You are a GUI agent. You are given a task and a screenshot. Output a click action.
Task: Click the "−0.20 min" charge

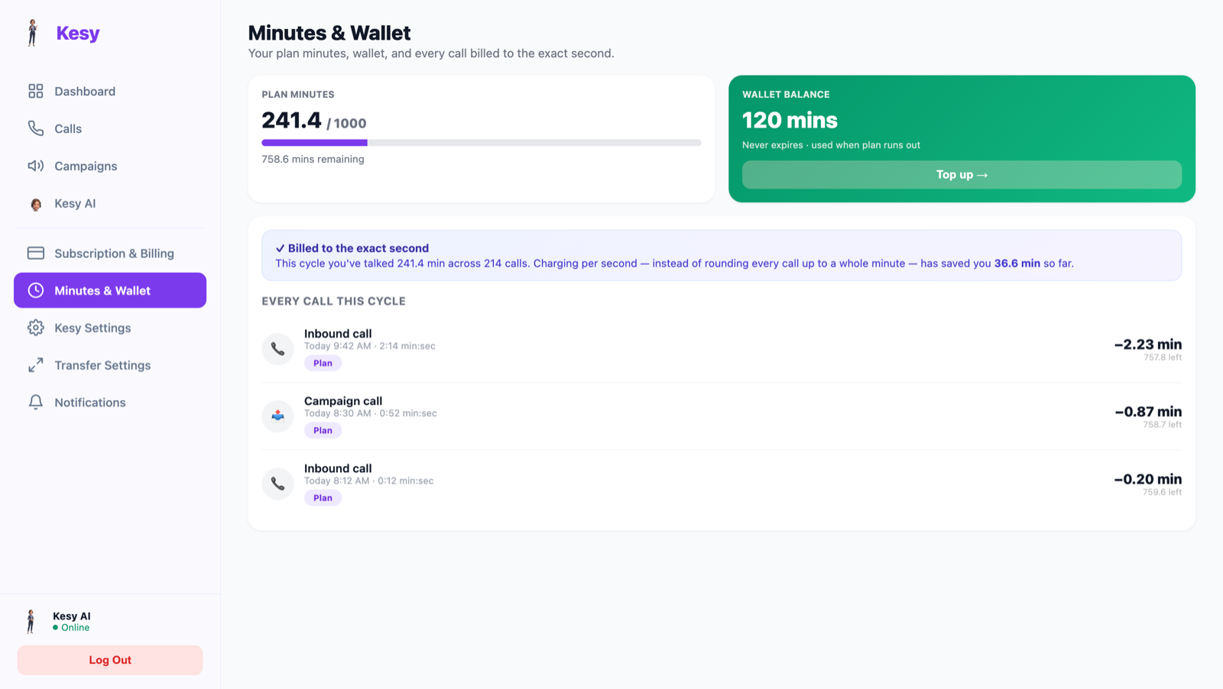point(1148,479)
